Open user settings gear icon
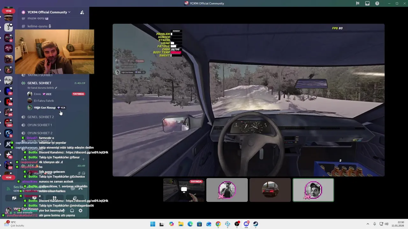The width and height of the screenshot is (408, 229). click(80, 211)
